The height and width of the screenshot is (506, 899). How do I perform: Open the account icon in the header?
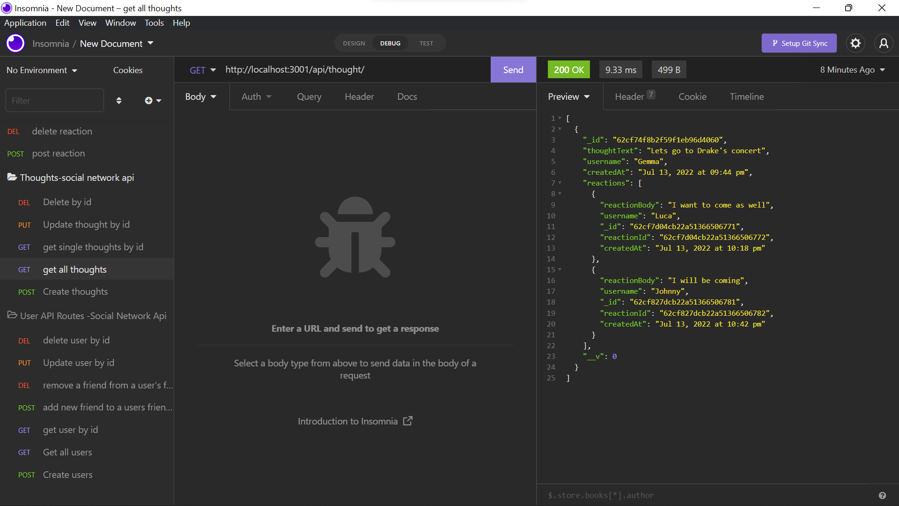pos(884,43)
